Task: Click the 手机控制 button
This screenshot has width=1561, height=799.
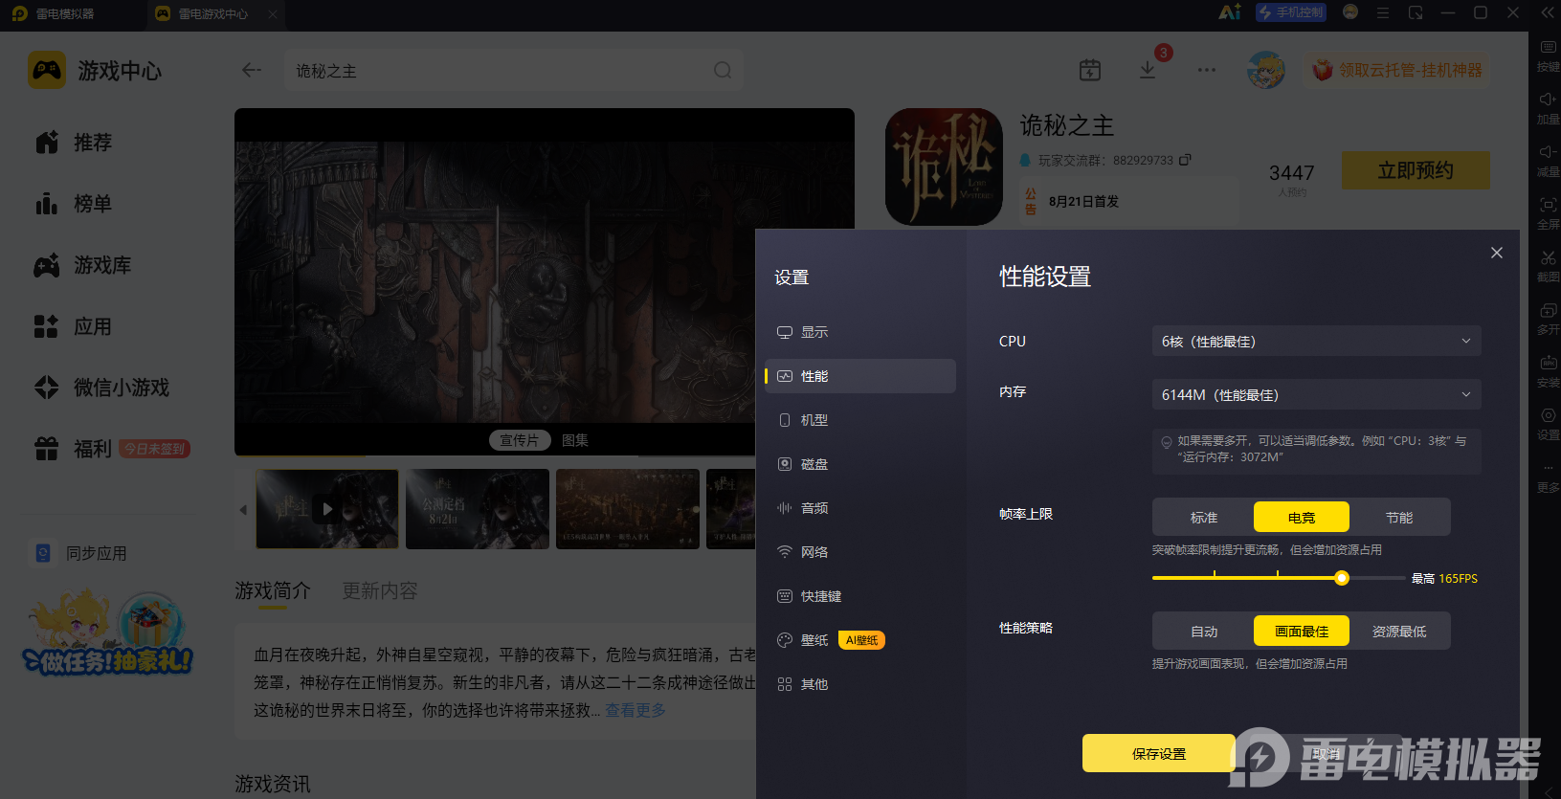Action: click(x=1291, y=12)
